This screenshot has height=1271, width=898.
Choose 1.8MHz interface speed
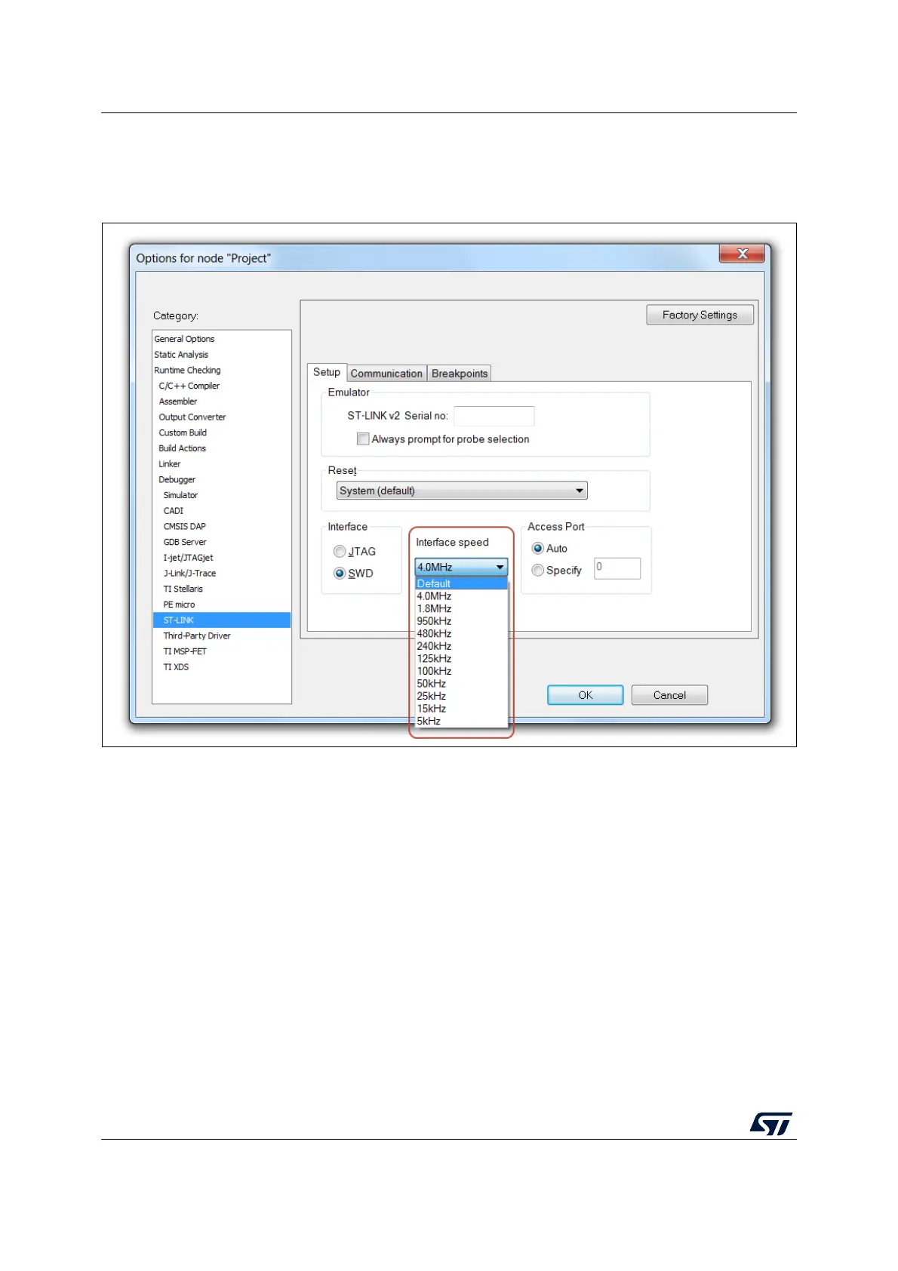(461, 608)
